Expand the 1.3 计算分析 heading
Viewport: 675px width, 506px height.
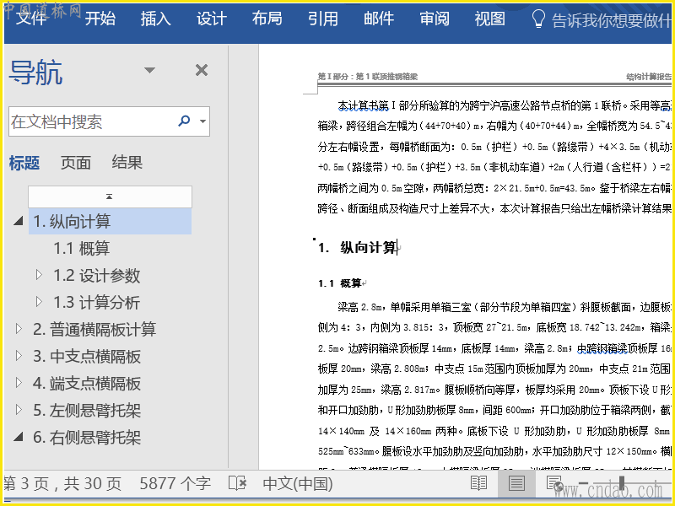click(x=39, y=302)
